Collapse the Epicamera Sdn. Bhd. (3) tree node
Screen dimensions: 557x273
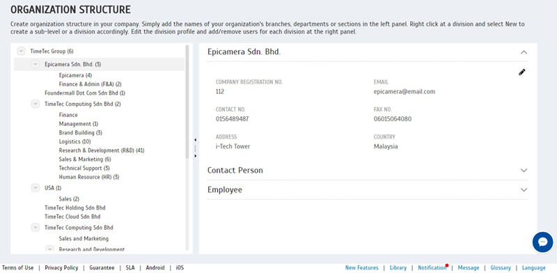click(x=36, y=64)
